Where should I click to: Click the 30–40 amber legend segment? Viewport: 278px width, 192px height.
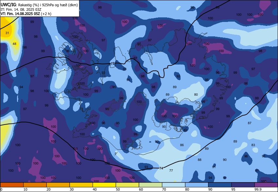pos(81,185)
